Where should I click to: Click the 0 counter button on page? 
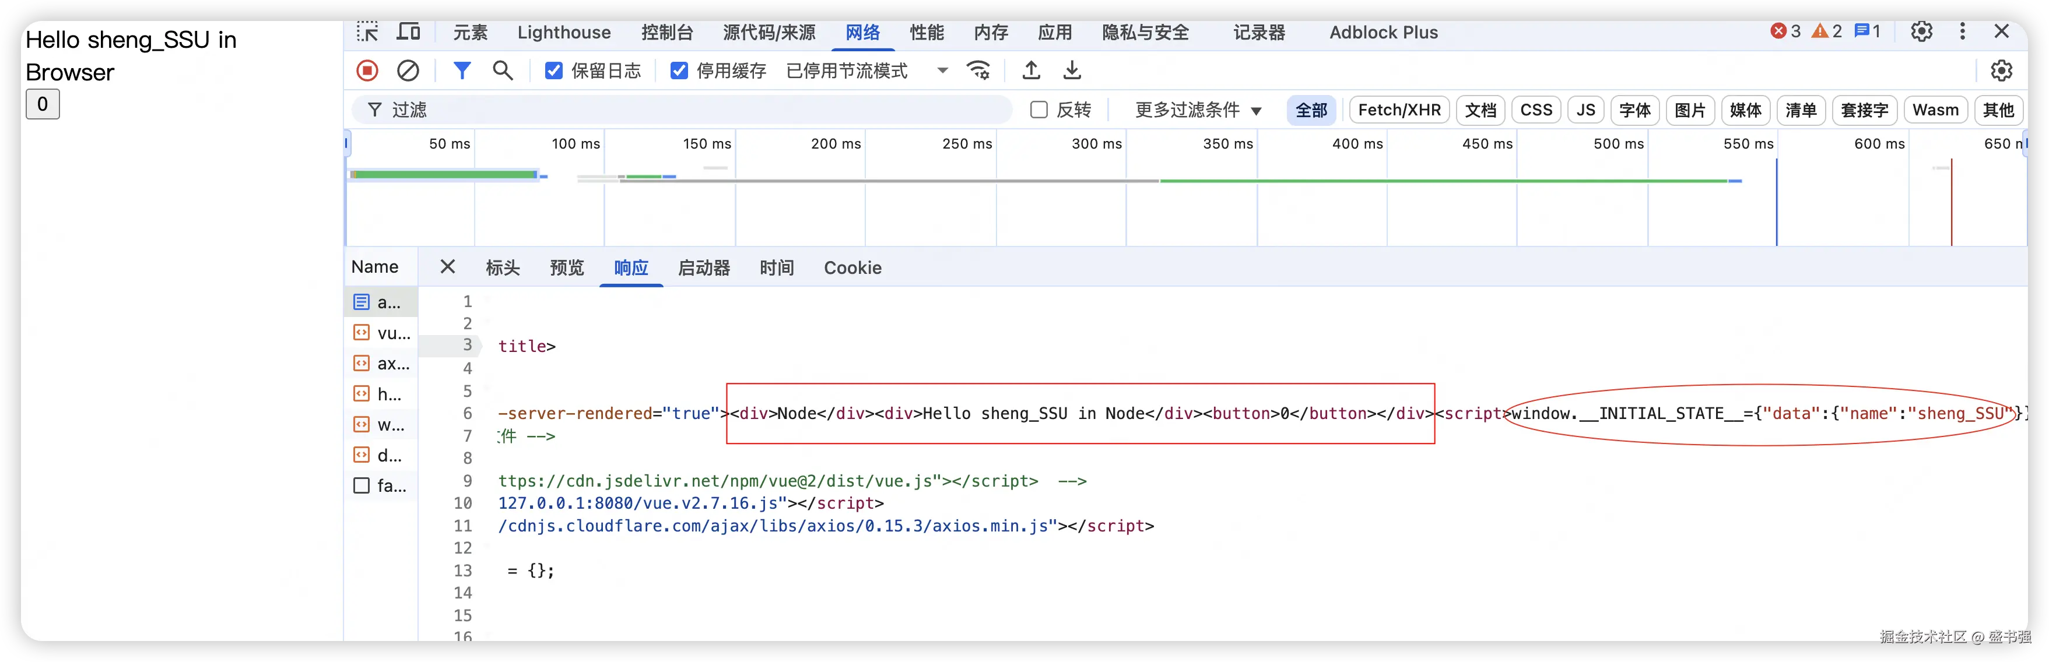click(43, 104)
